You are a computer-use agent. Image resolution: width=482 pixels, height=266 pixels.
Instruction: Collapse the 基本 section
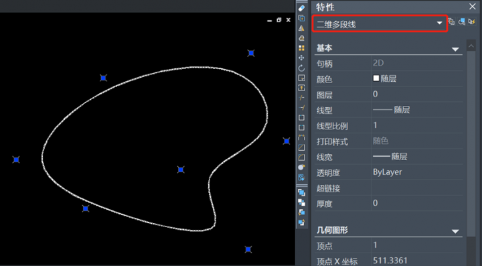point(455,49)
